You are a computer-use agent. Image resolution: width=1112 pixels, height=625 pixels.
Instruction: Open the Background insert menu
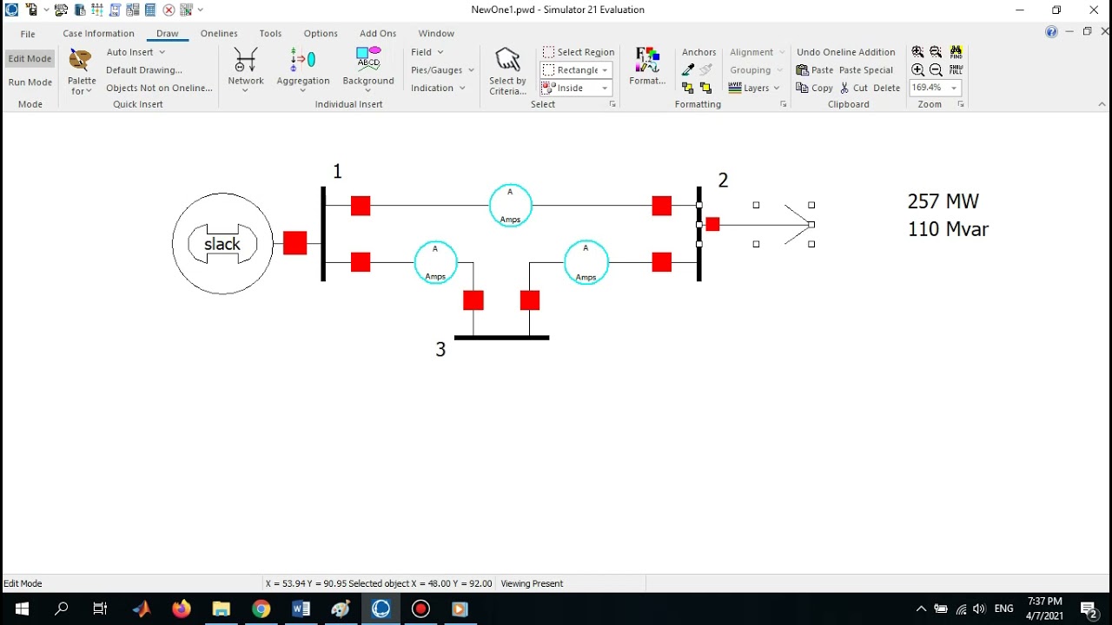pos(368,69)
